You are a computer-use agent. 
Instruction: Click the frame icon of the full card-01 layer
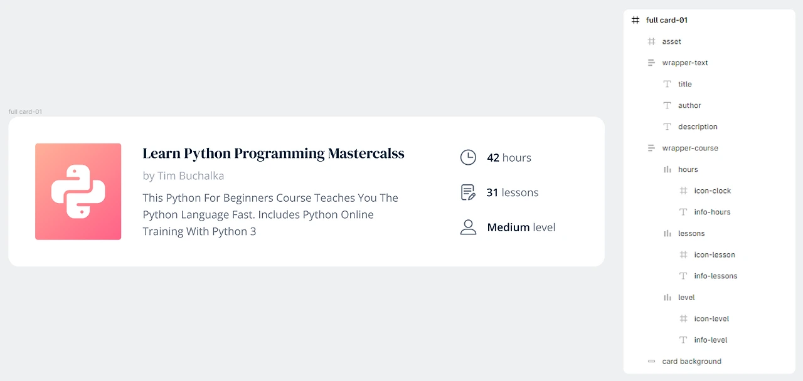click(635, 20)
